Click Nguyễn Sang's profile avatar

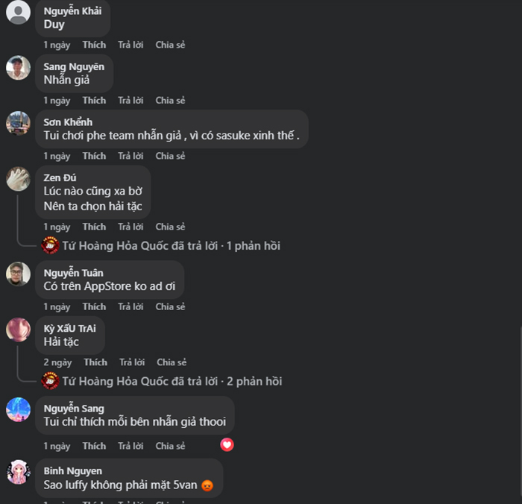(x=18, y=409)
